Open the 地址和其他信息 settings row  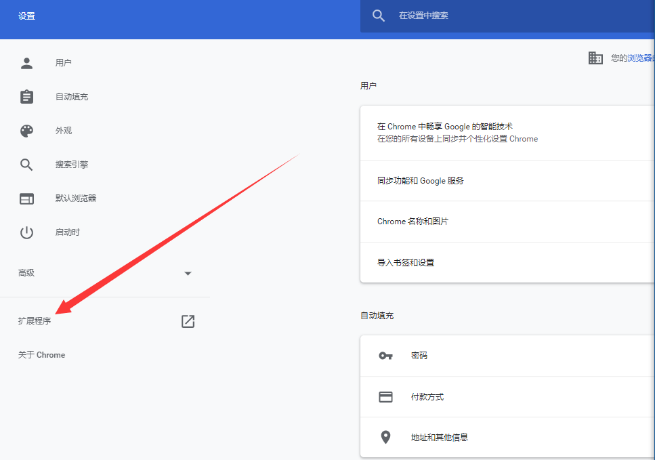[507, 438]
